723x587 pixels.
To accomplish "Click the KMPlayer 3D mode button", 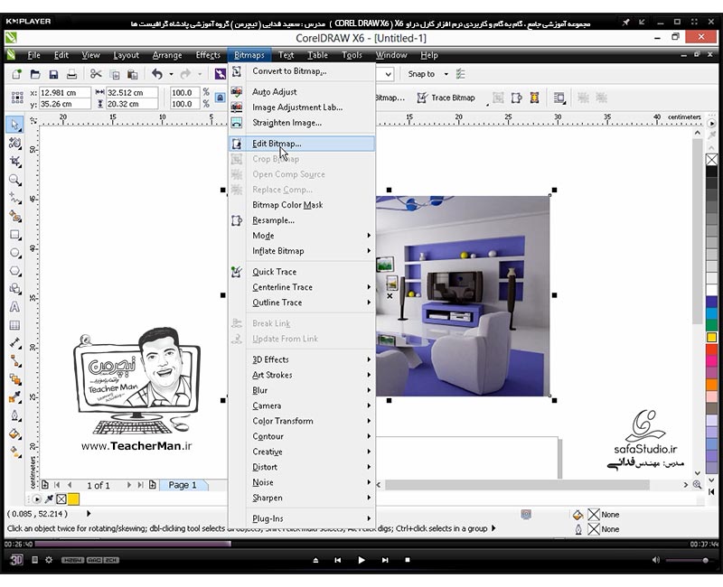I will coord(16,560).
